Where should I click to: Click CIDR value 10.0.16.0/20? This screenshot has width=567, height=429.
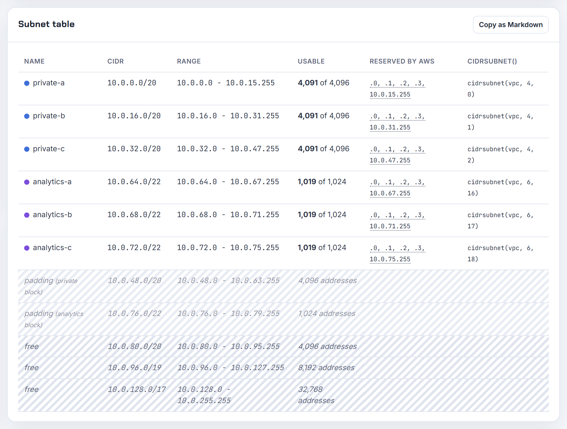coord(134,116)
